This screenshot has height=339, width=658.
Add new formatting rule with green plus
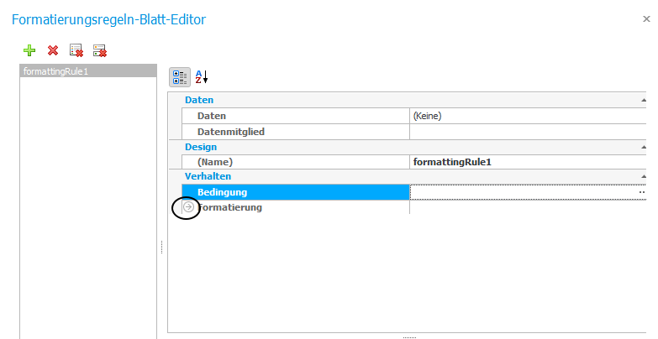pos(29,50)
